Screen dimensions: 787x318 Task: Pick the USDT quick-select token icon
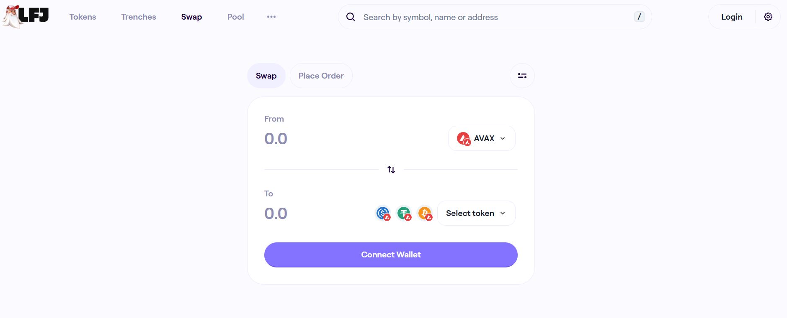pyautogui.click(x=404, y=214)
